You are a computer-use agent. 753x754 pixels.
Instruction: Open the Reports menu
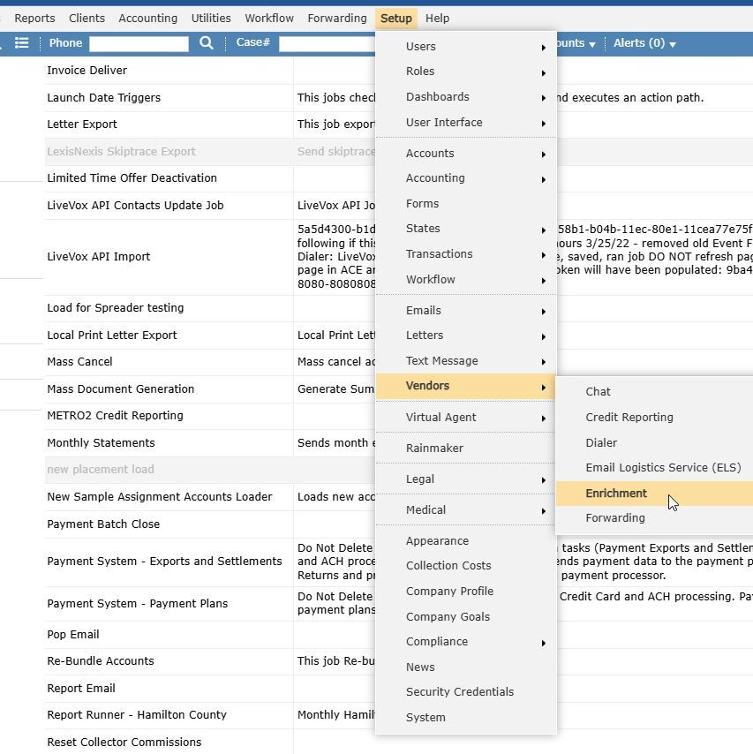point(34,18)
